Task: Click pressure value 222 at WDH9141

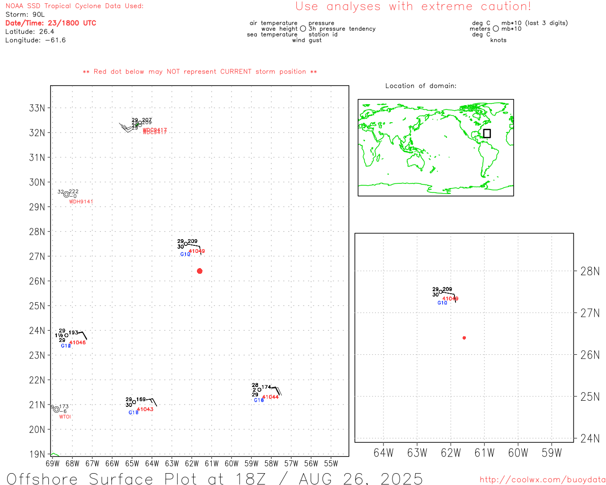Action: (74, 192)
